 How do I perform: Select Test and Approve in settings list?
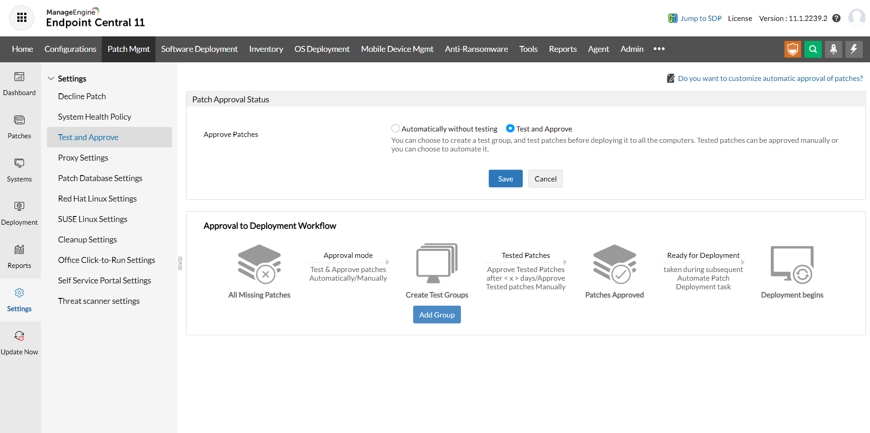point(109,137)
